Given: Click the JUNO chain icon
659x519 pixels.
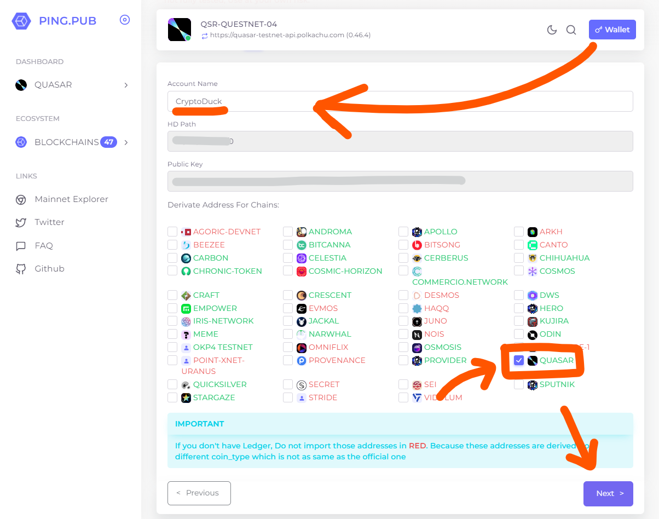Looking at the screenshot, I should (x=417, y=321).
